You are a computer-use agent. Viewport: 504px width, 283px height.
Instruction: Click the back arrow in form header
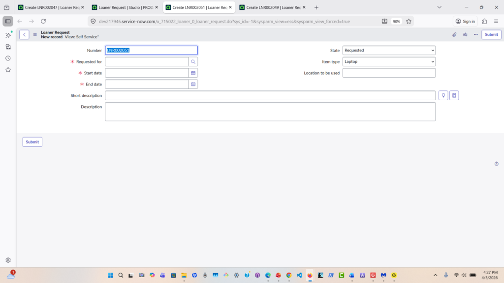[x=24, y=34]
